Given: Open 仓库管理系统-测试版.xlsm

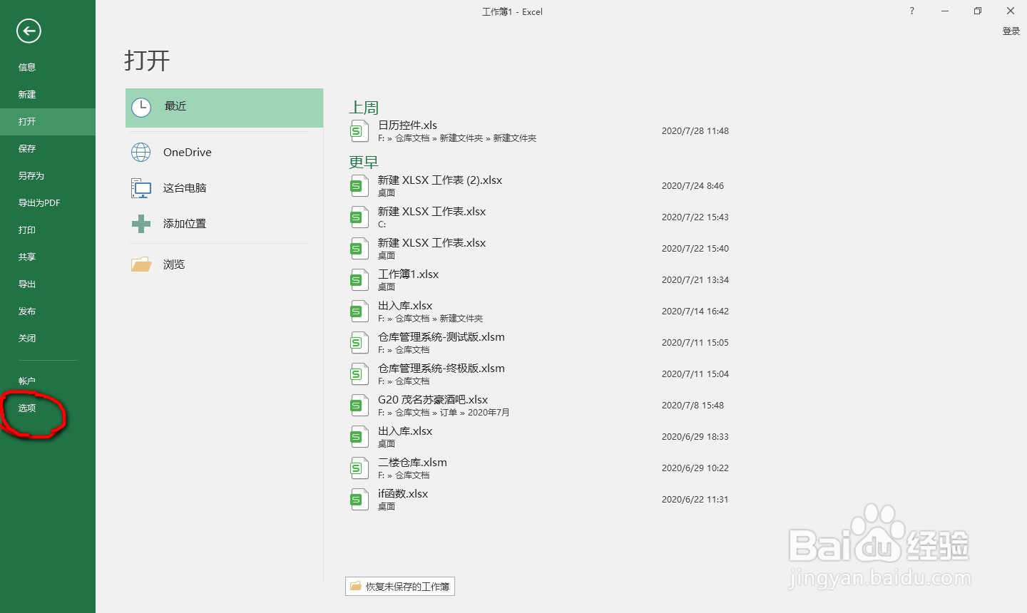Looking at the screenshot, I should click(542, 343).
